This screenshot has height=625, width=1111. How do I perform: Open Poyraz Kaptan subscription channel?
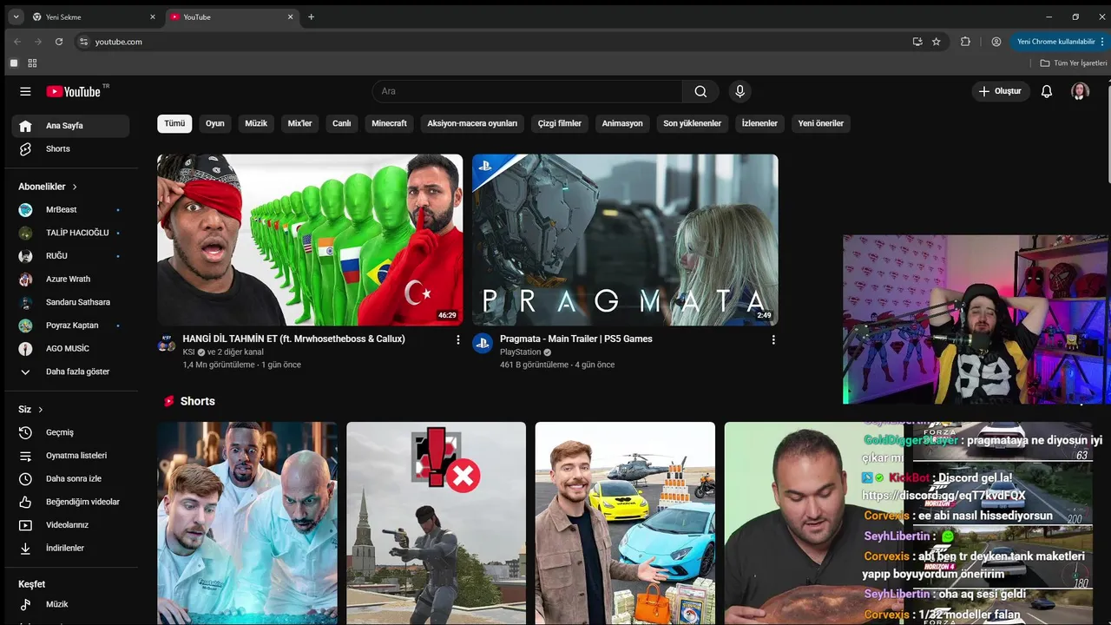tap(70, 326)
